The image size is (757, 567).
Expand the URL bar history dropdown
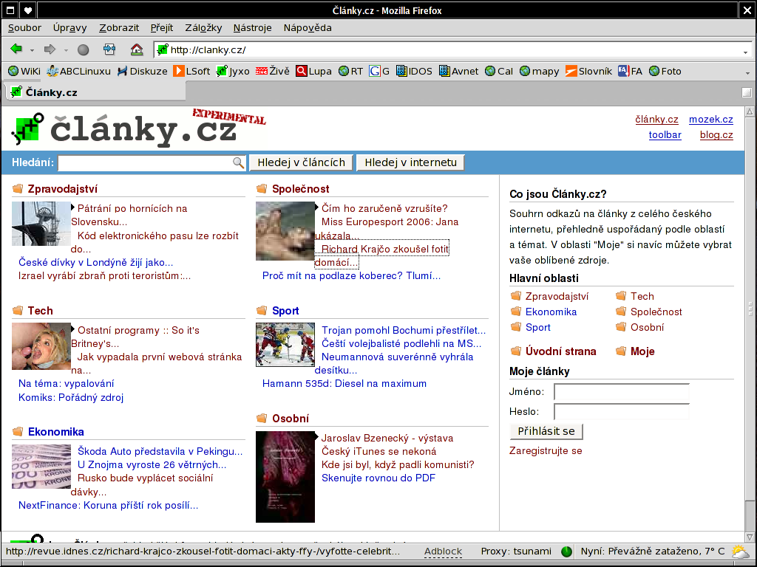tap(745, 52)
